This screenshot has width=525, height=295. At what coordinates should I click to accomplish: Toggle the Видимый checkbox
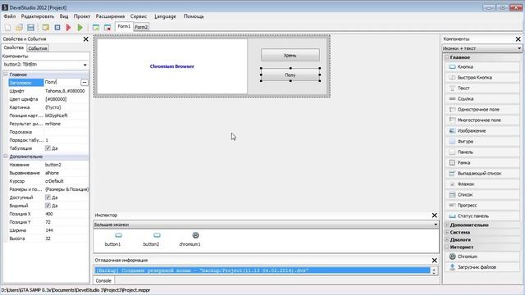pos(48,206)
